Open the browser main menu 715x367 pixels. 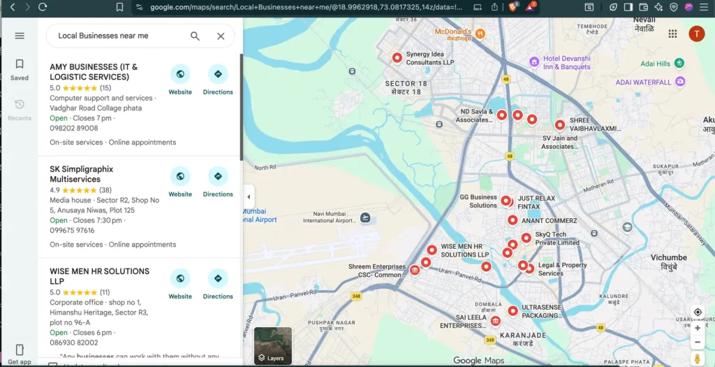(703, 7)
